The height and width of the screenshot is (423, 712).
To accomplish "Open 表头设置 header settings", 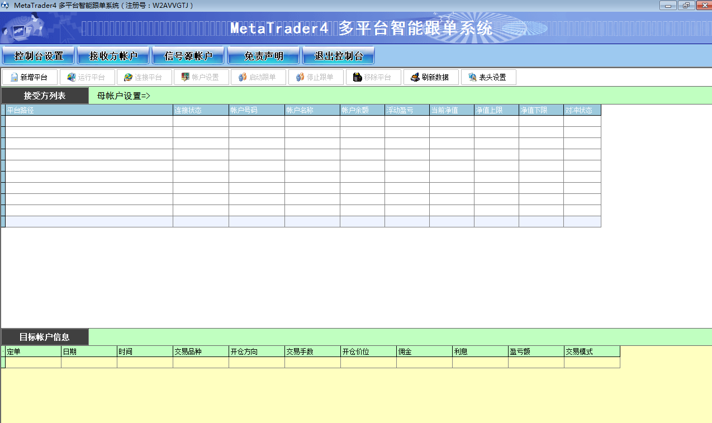I will [488, 77].
